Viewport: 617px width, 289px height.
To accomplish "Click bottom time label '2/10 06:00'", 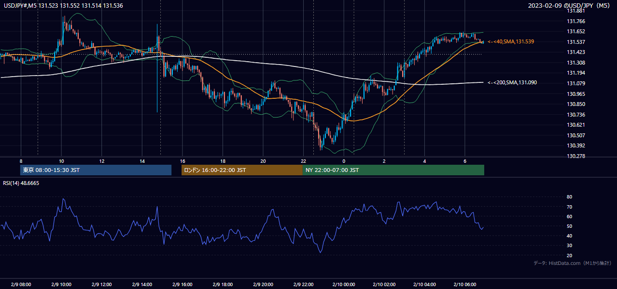I will point(465,284).
